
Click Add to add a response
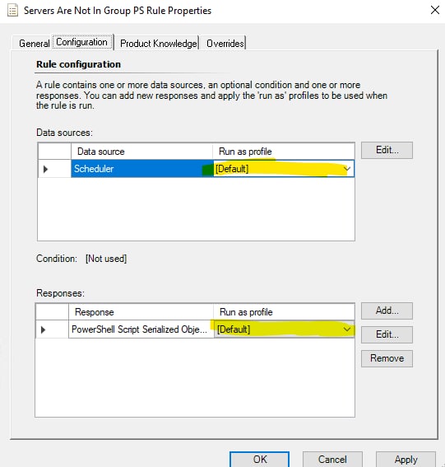point(387,311)
